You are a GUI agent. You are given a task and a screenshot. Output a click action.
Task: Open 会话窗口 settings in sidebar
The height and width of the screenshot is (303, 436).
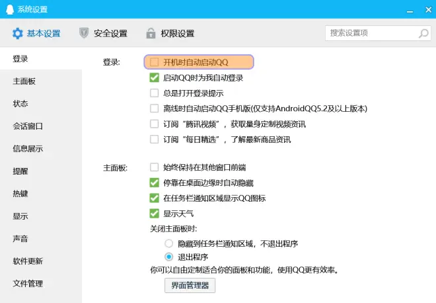[41, 126]
